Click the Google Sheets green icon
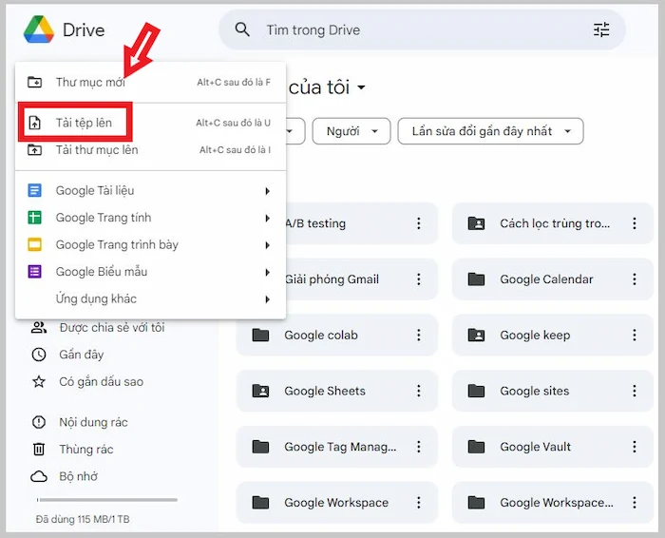This screenshot has width=665, height=538. 34,218
